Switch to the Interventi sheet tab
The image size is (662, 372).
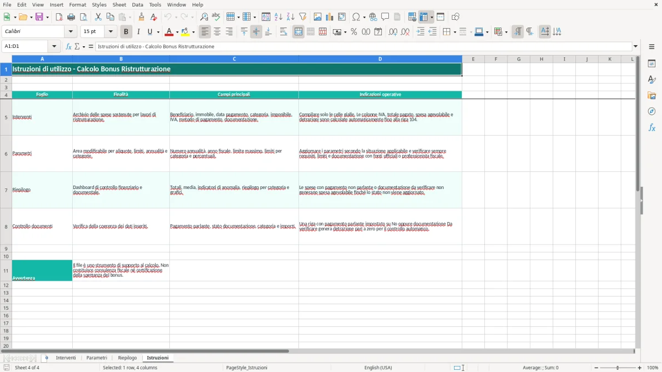tap(66, 358)
